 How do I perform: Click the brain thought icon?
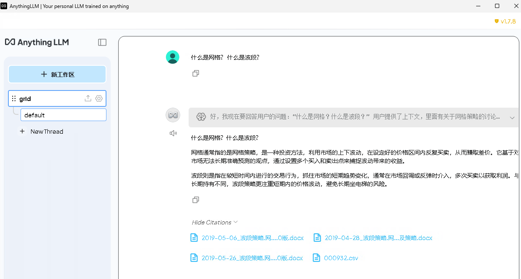pos(201,117)
